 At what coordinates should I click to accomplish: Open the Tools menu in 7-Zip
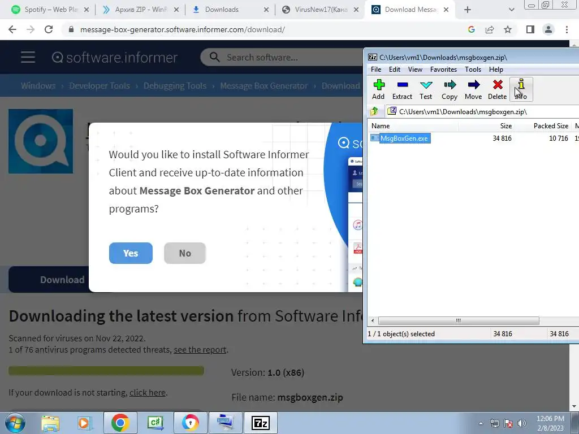tap(473, 70)
